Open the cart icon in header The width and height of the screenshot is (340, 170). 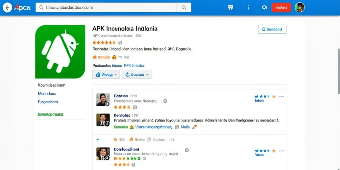coord(230,7)
